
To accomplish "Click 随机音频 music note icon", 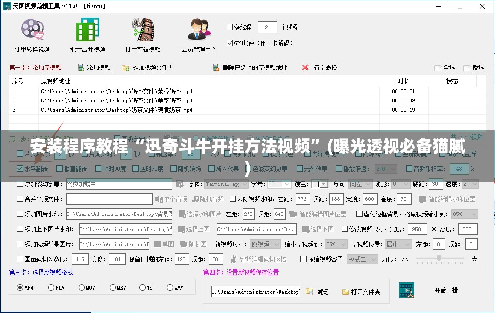I will pos(196,199).
